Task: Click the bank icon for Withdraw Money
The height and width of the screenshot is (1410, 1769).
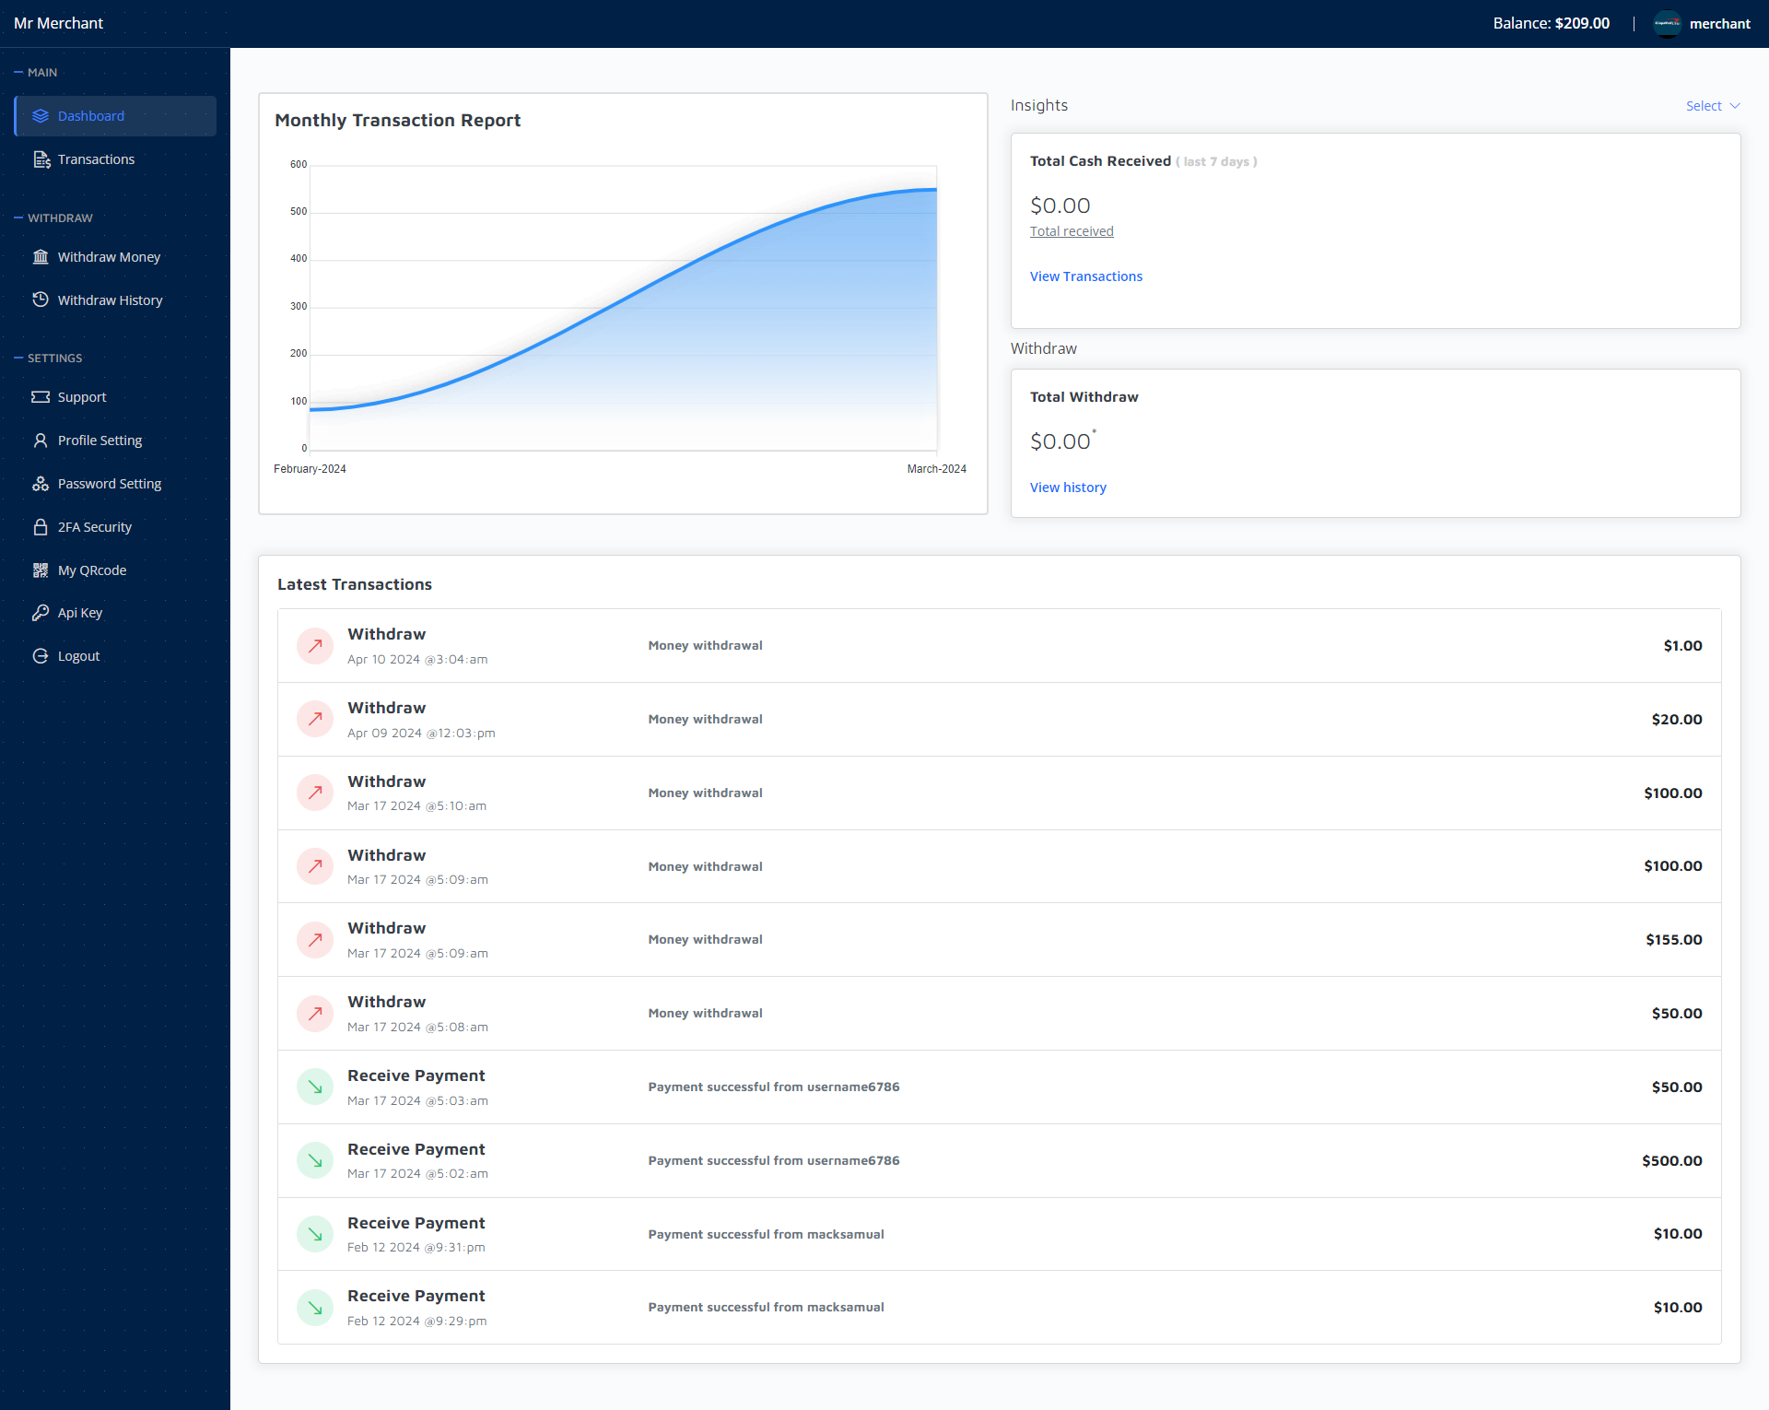Action: 41,257
